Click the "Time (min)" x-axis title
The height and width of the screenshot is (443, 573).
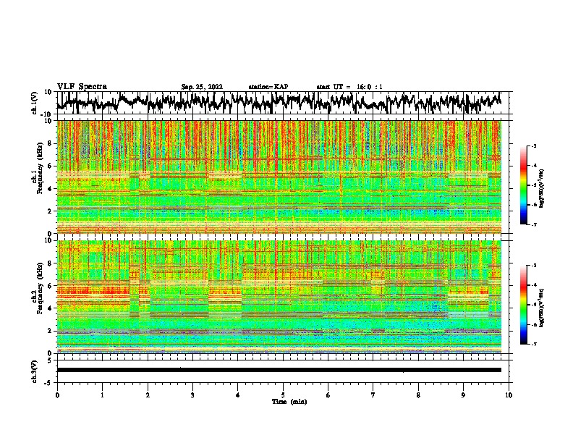click(x=289, y=402)
